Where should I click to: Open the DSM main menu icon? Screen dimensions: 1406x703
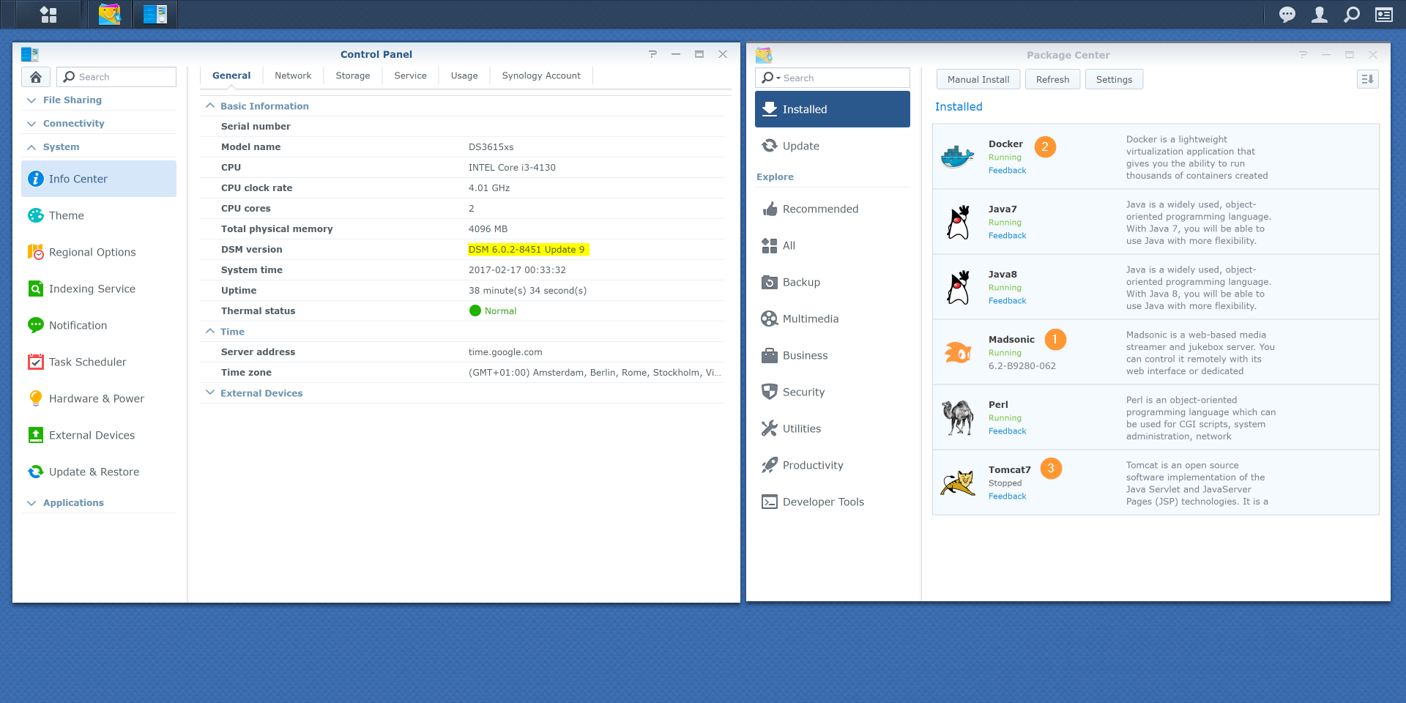point(48,15)
